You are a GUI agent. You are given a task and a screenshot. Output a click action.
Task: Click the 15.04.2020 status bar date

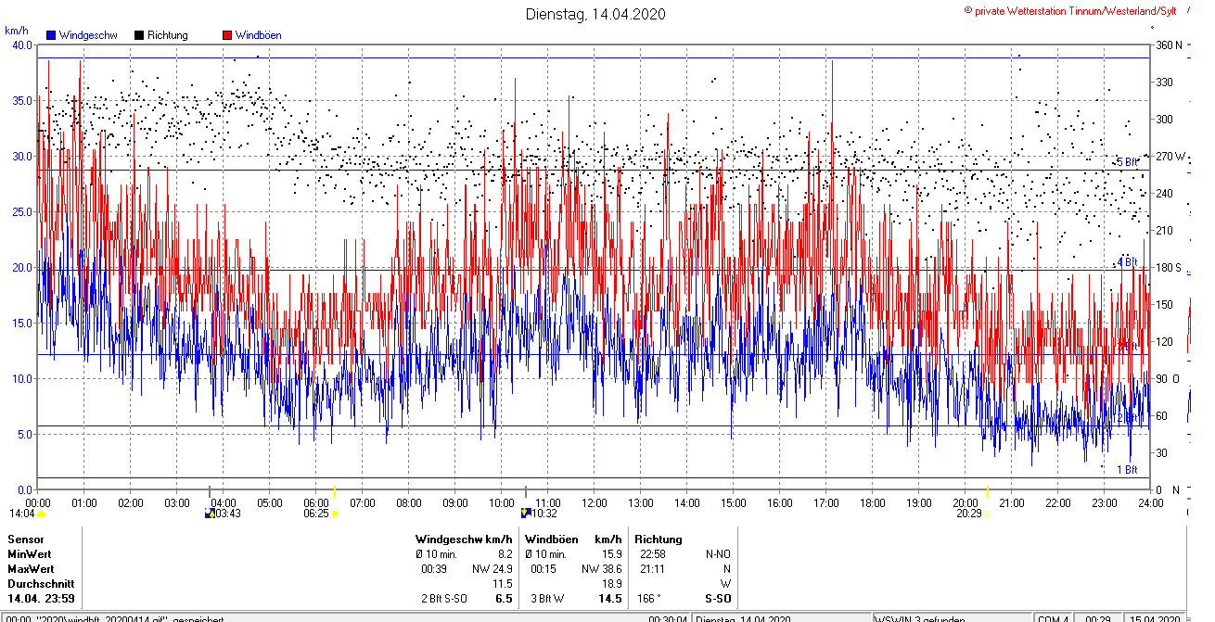click(1156, 619)
